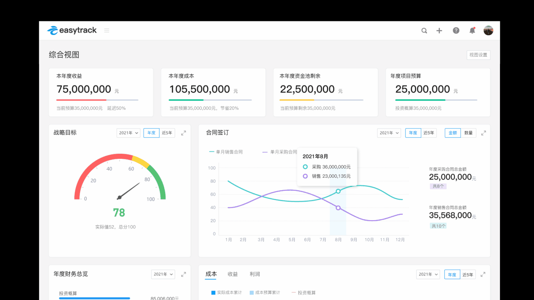Open the 2021年 dropdown in 战略目标

(128, 133)
